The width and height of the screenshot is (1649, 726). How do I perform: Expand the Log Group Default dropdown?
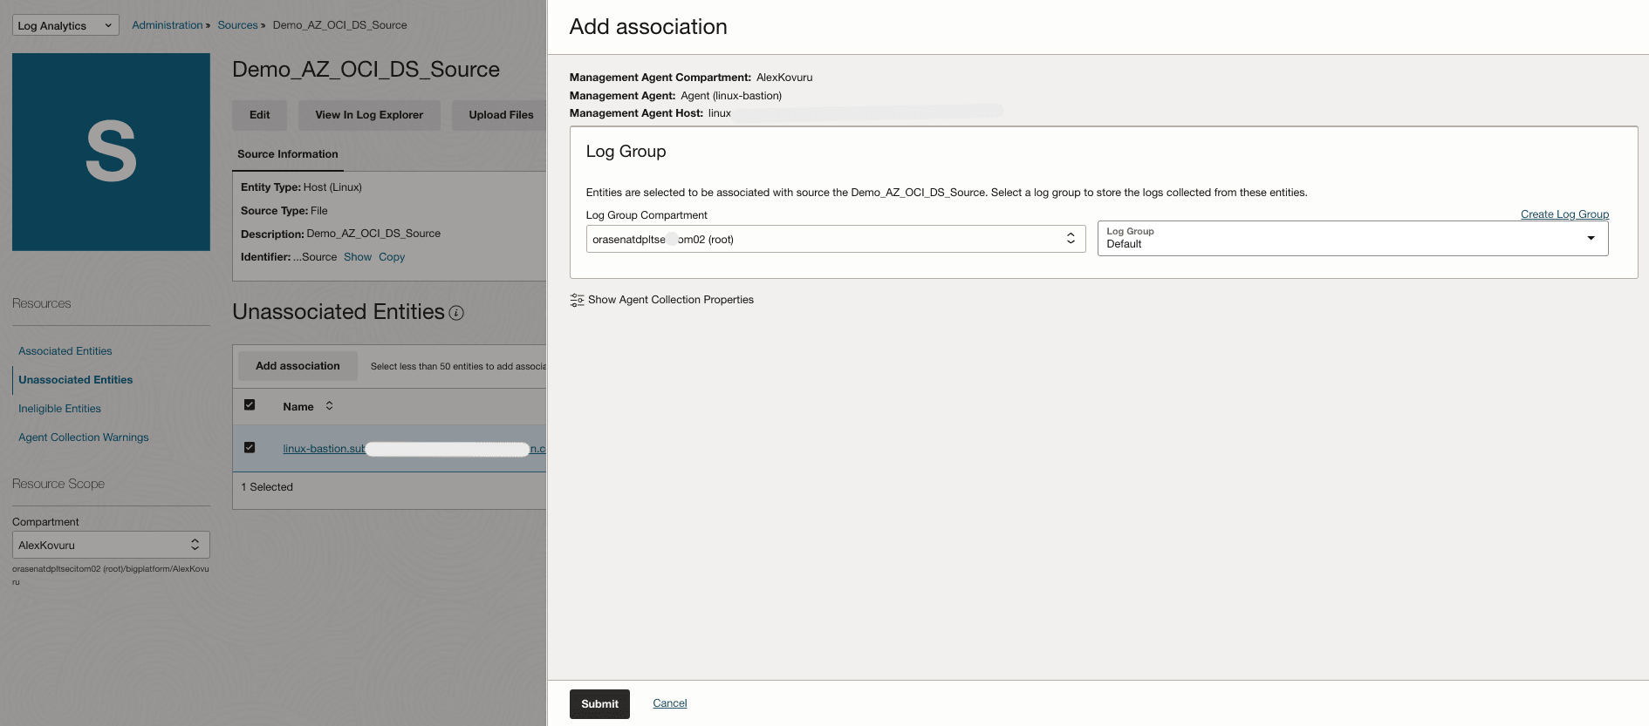click(1351, 238)
